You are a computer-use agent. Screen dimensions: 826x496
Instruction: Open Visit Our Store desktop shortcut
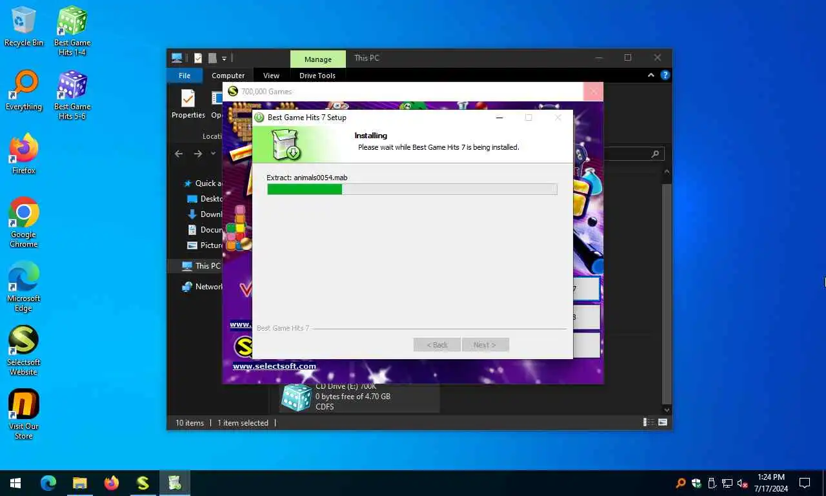pos(24,415)
